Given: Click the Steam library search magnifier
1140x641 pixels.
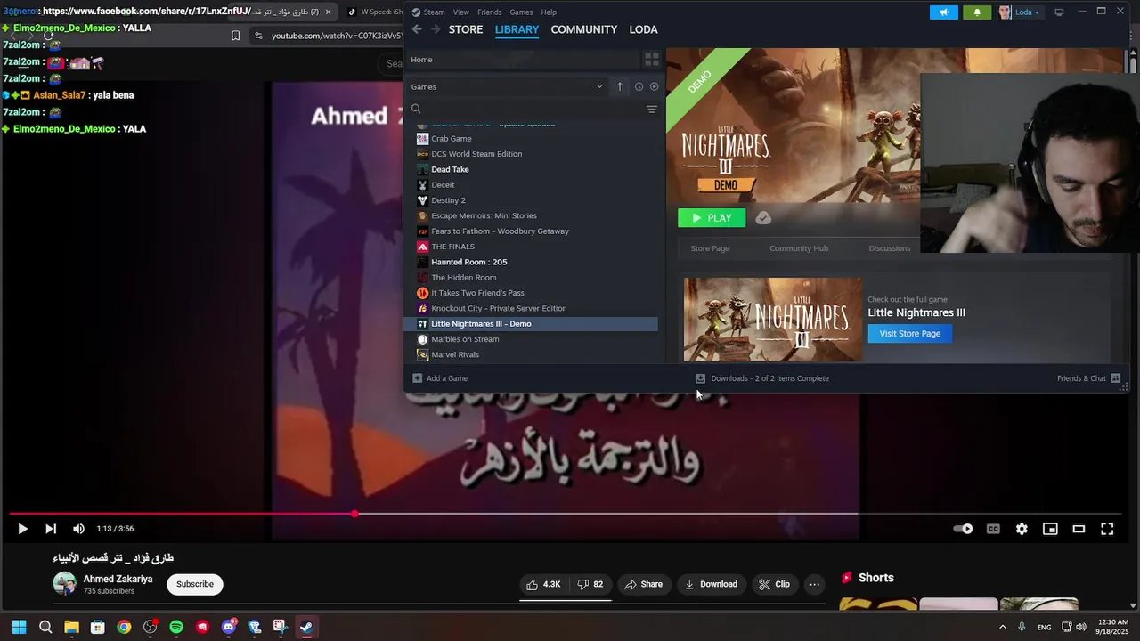Looking at the screenshot, I should [416, 109].
